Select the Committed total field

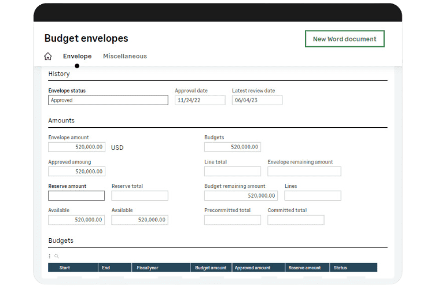tap(296, 220)
